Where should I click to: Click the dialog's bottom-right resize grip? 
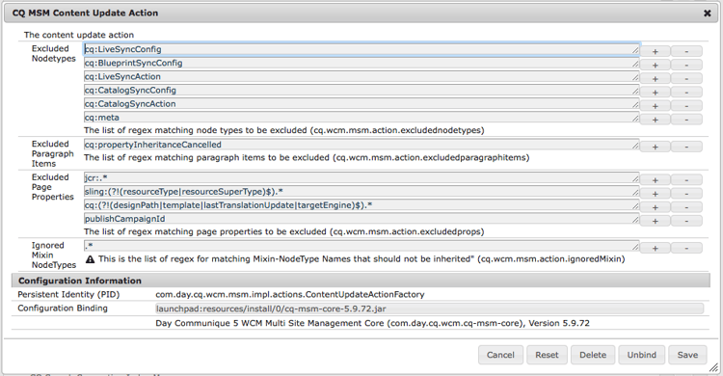pos(713,367)
